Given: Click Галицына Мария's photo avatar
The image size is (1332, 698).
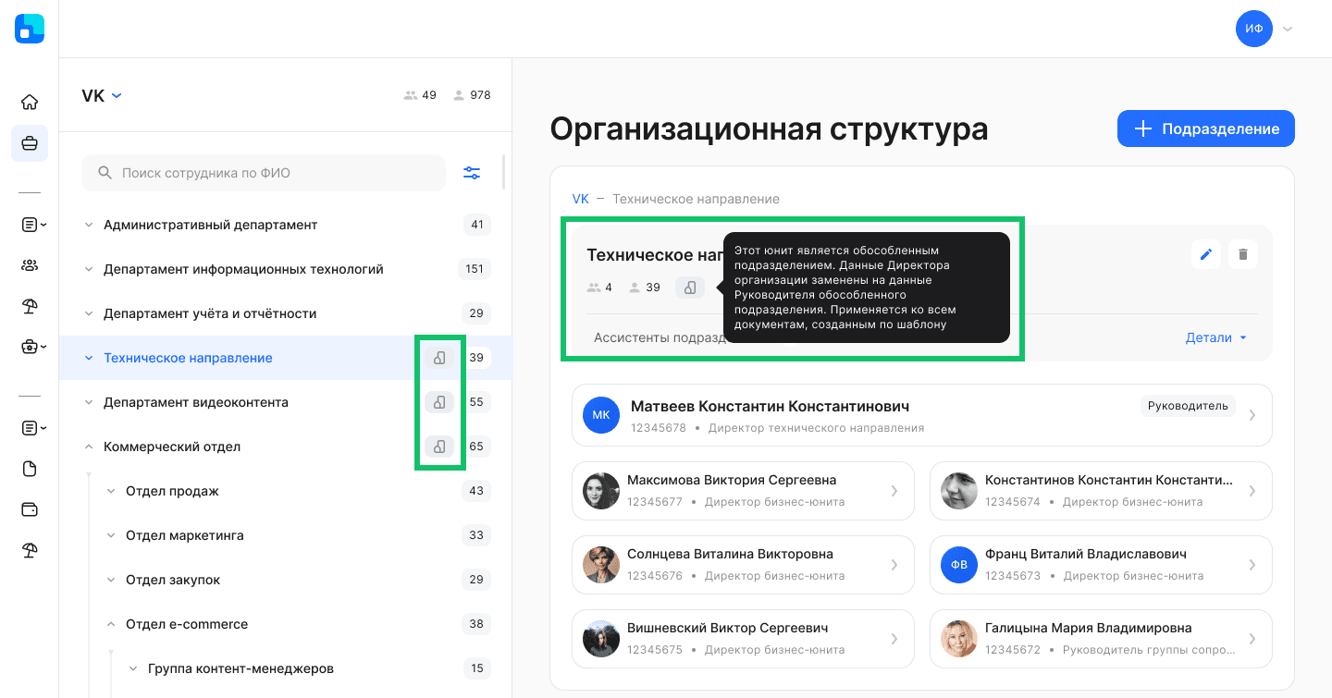Looking at the screenshot, I should point(959,638).
